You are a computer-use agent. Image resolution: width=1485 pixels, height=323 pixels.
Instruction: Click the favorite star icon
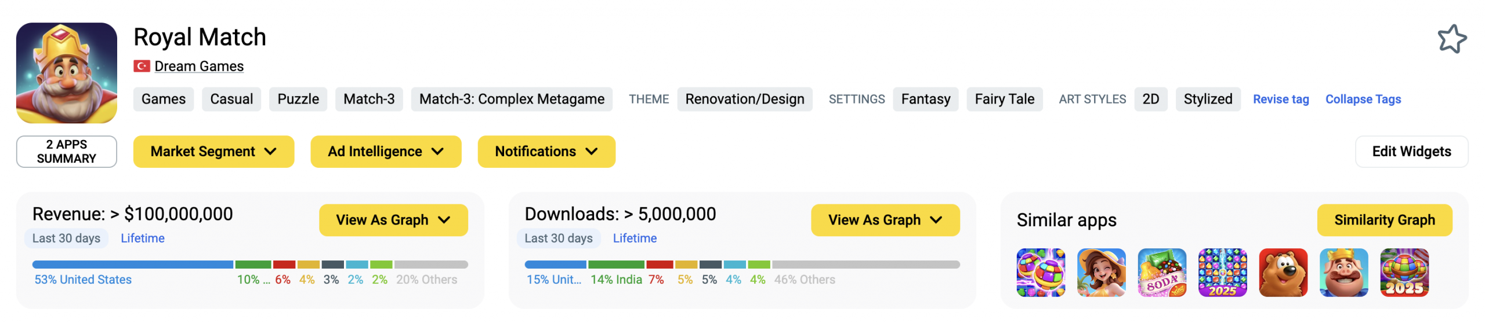pos(1451,39)
